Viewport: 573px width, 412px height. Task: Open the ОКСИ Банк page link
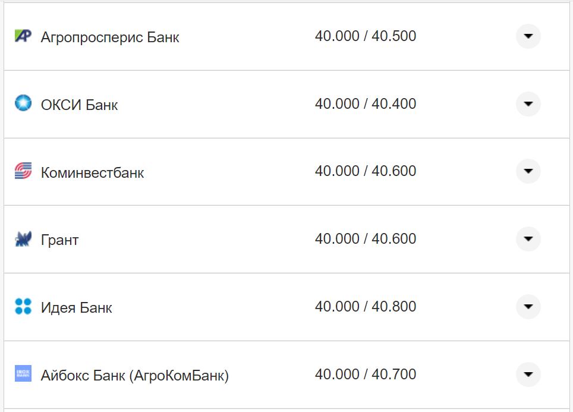[x=78, y=104]
